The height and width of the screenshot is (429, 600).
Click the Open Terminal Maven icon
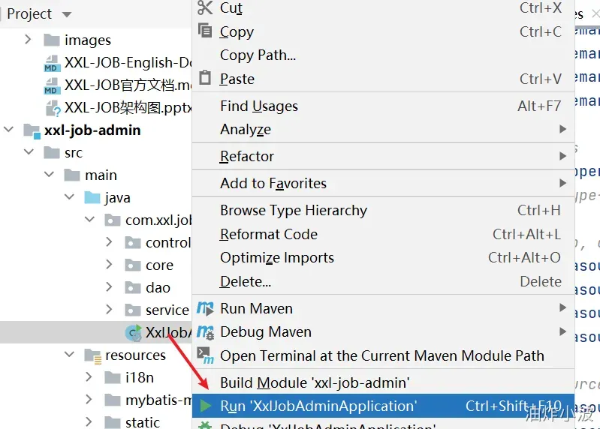[205, 355]
